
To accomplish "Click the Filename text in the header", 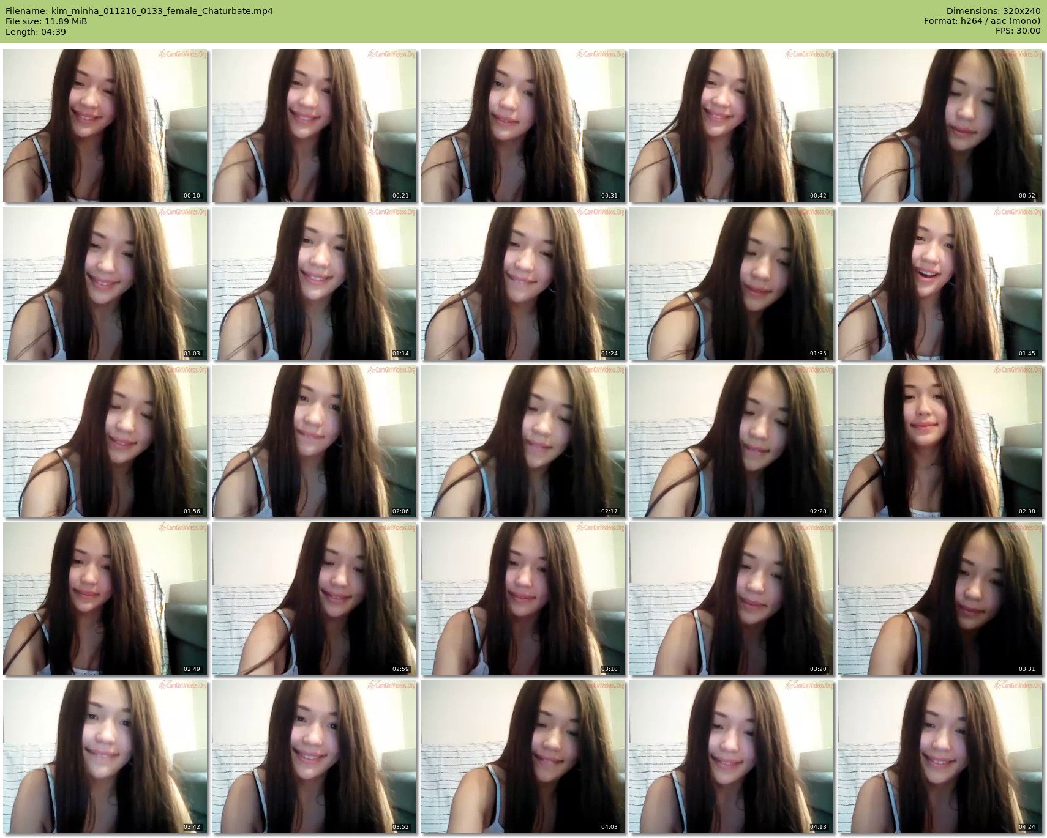I will pyautogui.click(x=139, y=11).
